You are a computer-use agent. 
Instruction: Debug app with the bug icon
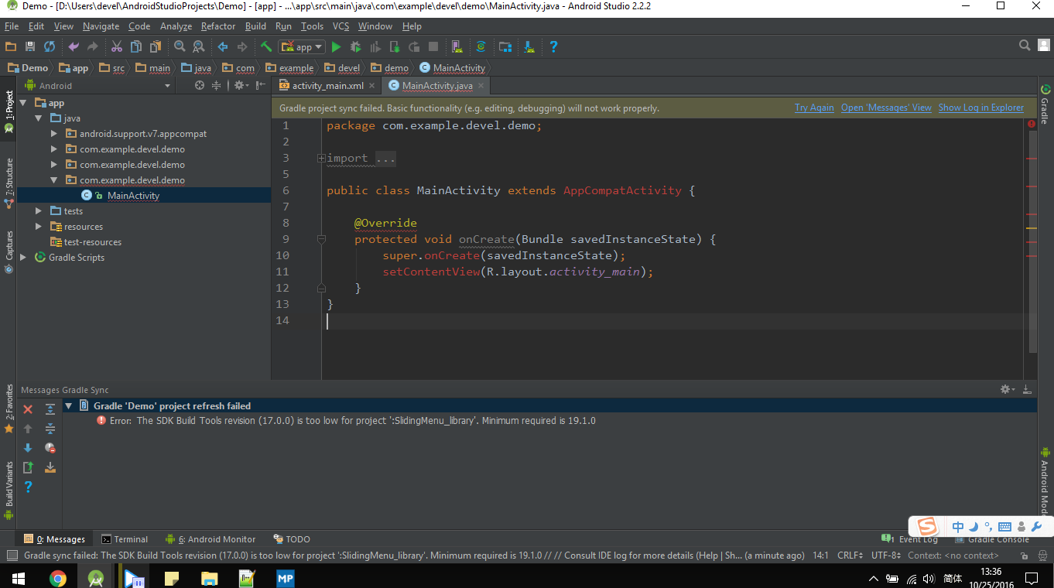(x=356, y=46)
